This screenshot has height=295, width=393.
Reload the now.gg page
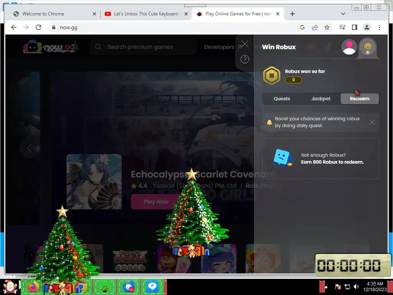[38, 27]
